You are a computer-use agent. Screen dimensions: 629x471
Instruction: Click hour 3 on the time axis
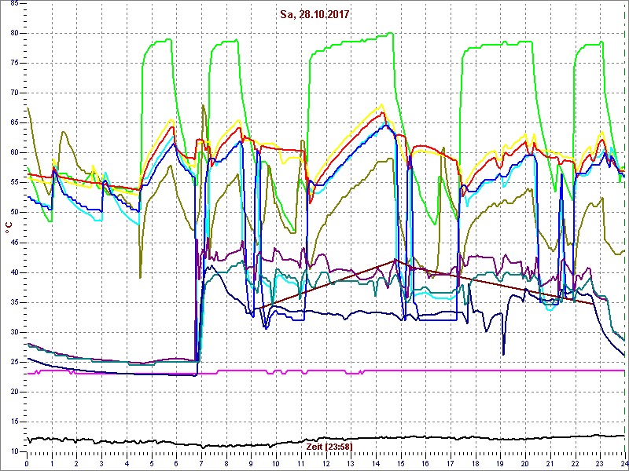pos(101,463)
